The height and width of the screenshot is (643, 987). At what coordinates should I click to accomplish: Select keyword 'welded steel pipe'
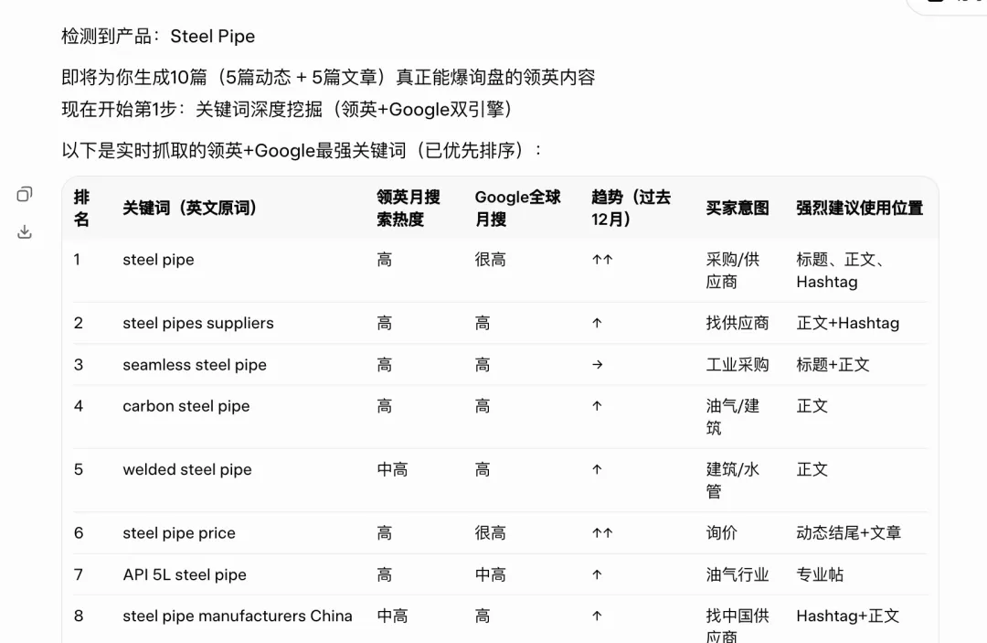[187, 470]
